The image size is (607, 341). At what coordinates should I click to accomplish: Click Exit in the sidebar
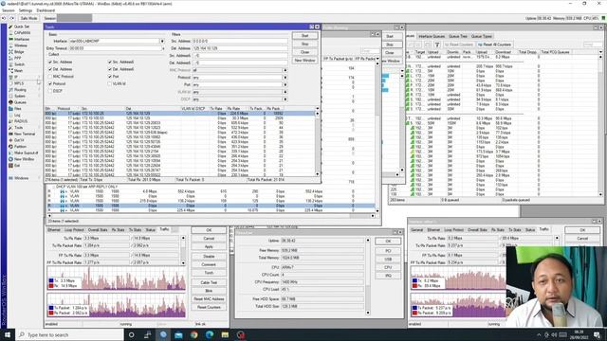[17, 166]
